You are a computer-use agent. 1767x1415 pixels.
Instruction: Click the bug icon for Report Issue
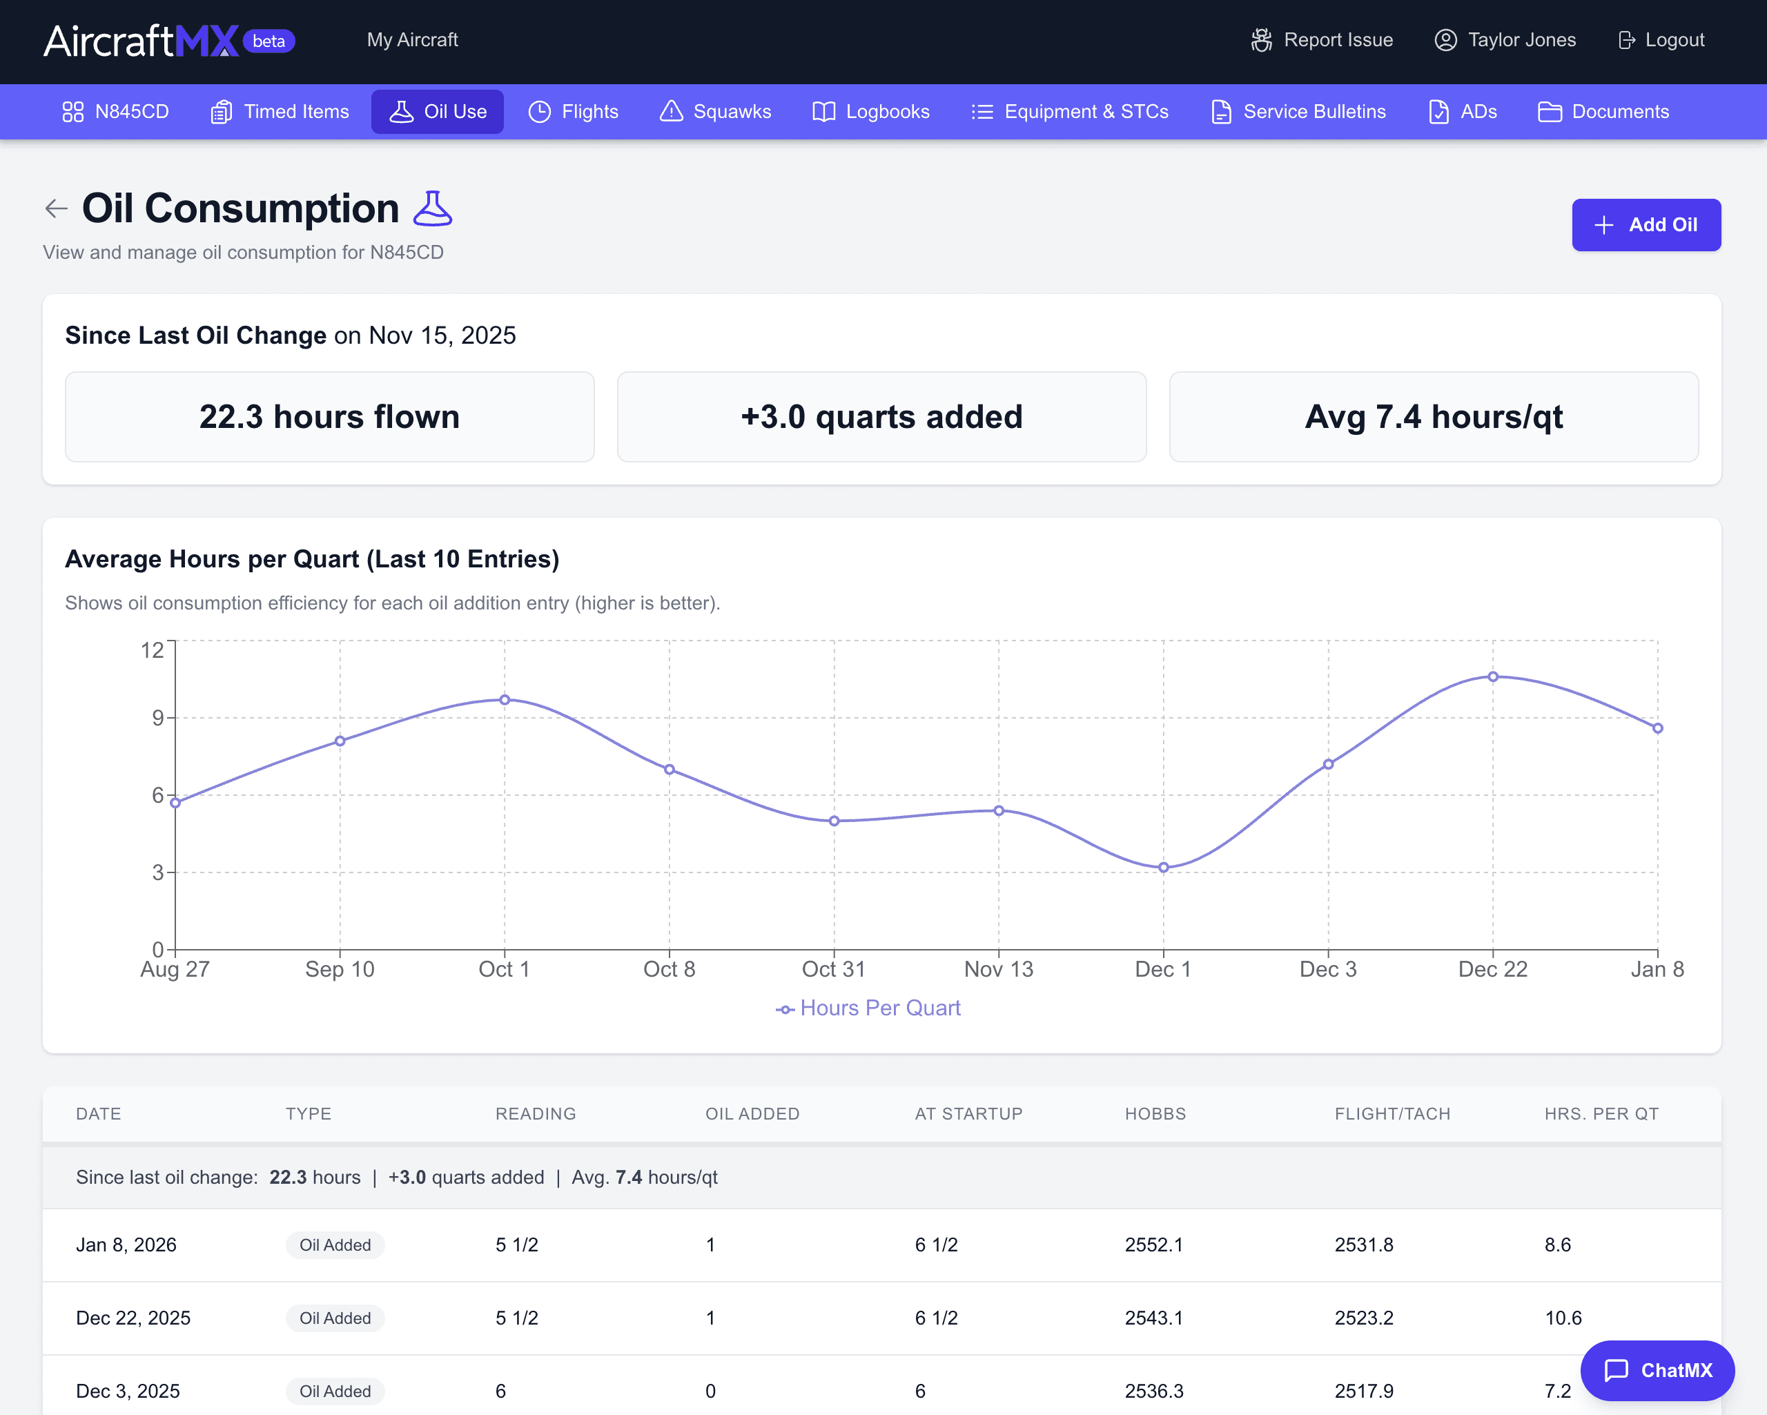pyautogui.click(x=1260, y=40)
